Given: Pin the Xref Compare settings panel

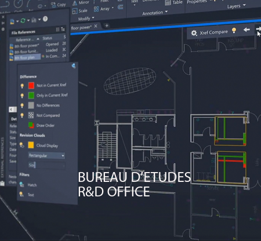Looking at the screenshot, I should point(74,65).
